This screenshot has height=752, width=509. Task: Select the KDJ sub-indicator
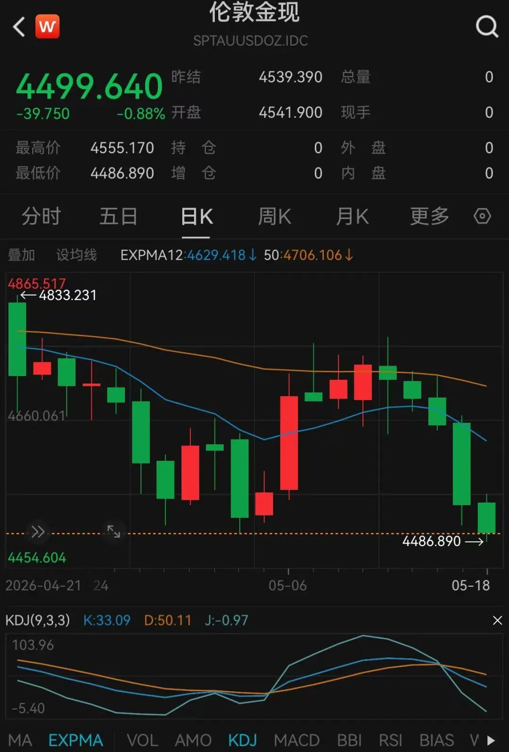[243, 740]
